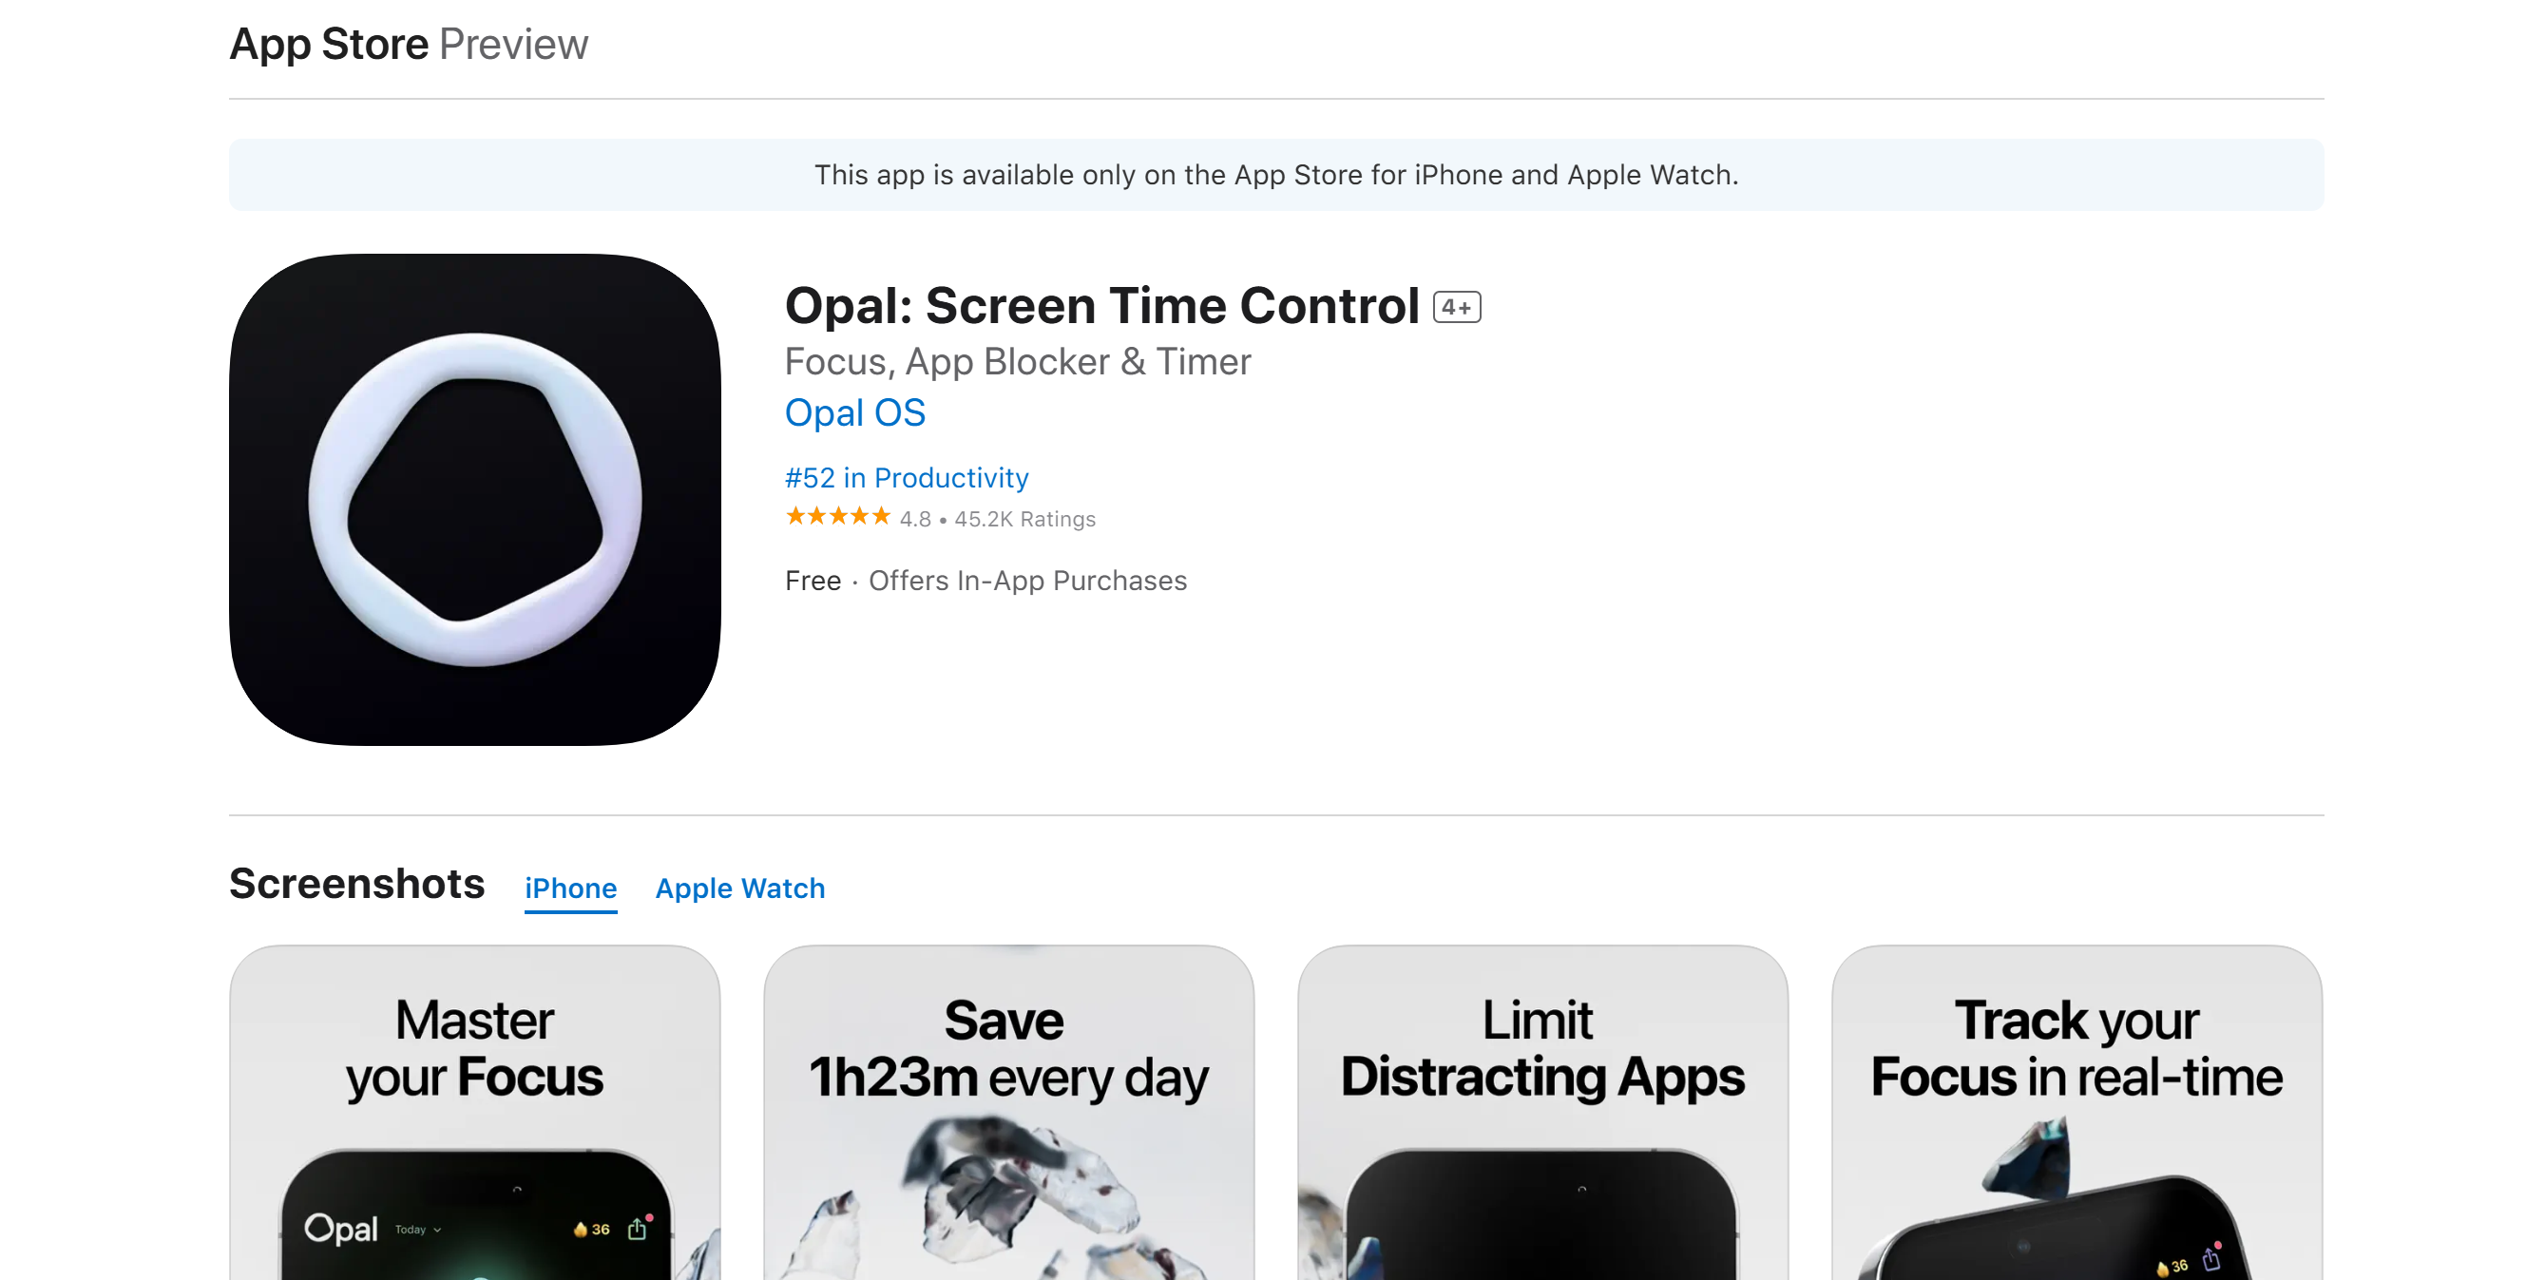Open the Save 1h23m every day screenshot
2545x1280 pixels.
click(1008, 1113)
